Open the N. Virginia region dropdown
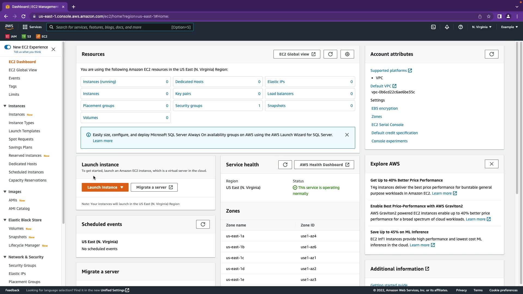Image resolution: width=523 pixels, height=294 pixels. 482,27
